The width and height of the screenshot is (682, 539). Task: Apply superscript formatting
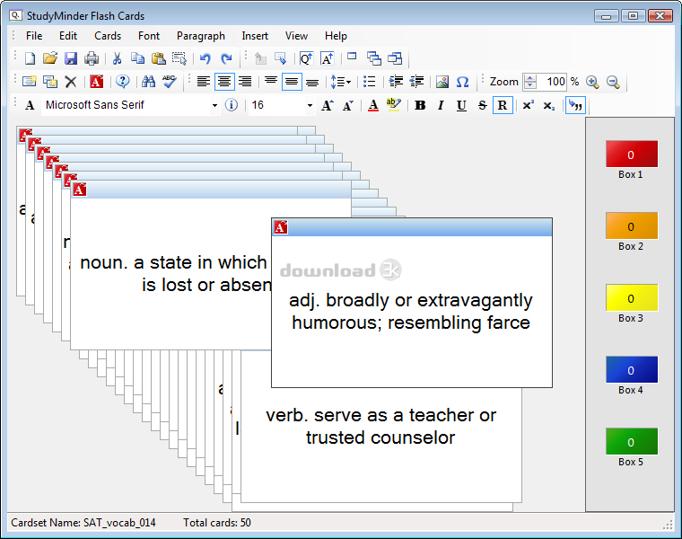[x=528, y=105]
